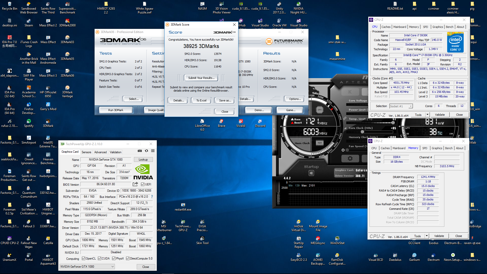The image size is (487, 274).
Task: Launch the Brave browser desktop icon
Action: 221,123
